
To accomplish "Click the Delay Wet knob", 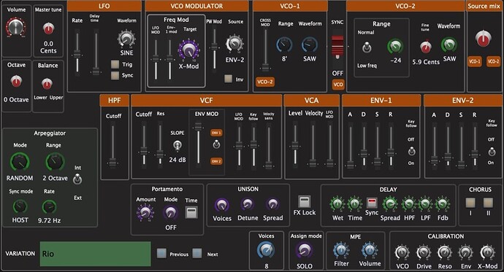I will click(337, 204).
